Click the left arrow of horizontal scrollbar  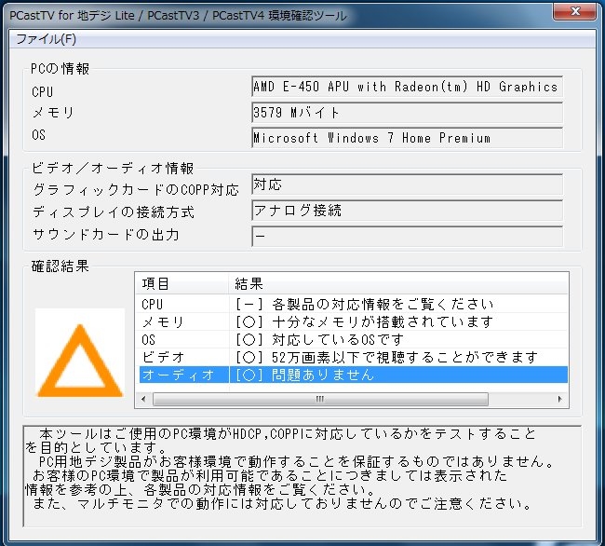click(x=143, y=399)
